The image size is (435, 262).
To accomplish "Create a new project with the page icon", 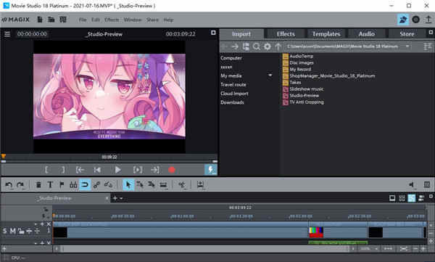I will pyautogui.click(x=40, y=20).
